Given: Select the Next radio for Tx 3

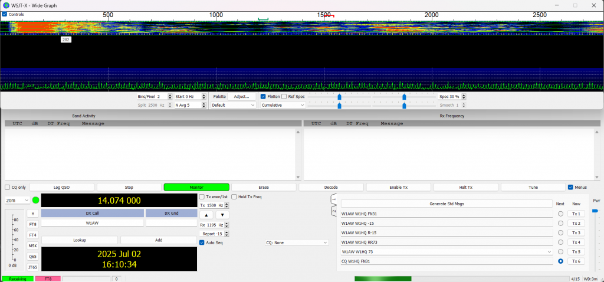Looking at the screenshot, I should pos(560,233).
